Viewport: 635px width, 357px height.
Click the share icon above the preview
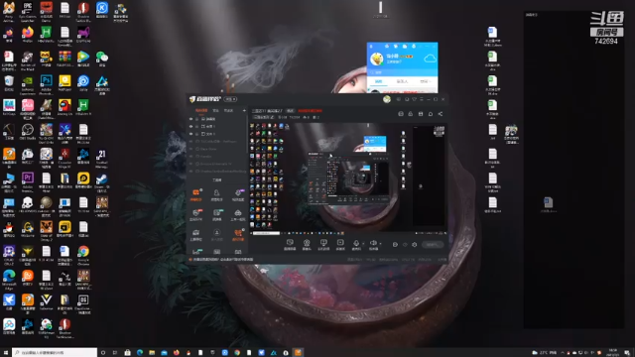coord(441,114)
